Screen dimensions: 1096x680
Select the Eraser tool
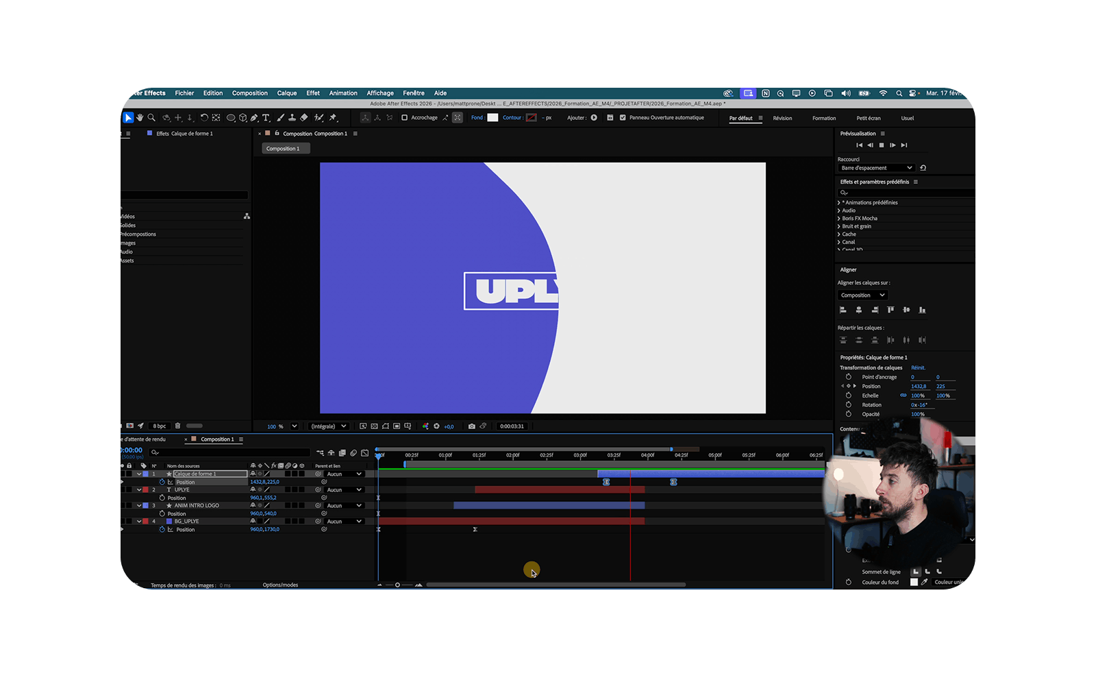304,118
